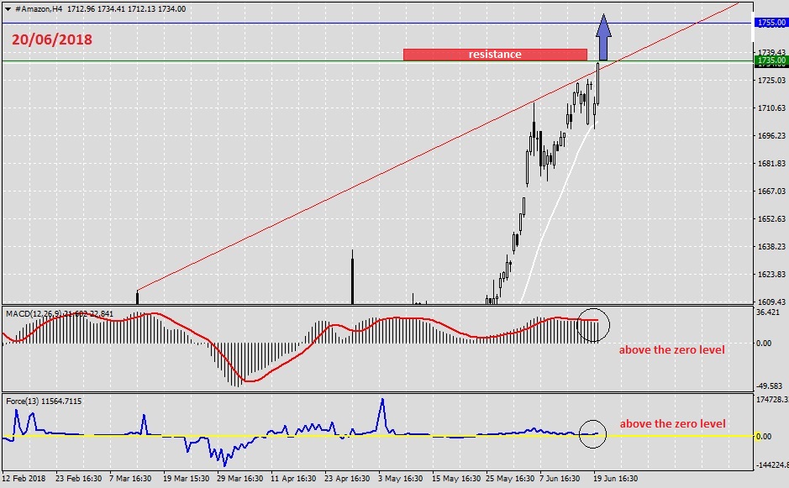Select the circle marker on Force panel
The height and width of the screenshot is (488, 789).
[x=592, y=433]
